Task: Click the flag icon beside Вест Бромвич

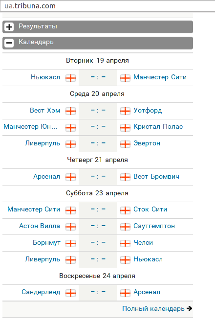Action: 126,177
